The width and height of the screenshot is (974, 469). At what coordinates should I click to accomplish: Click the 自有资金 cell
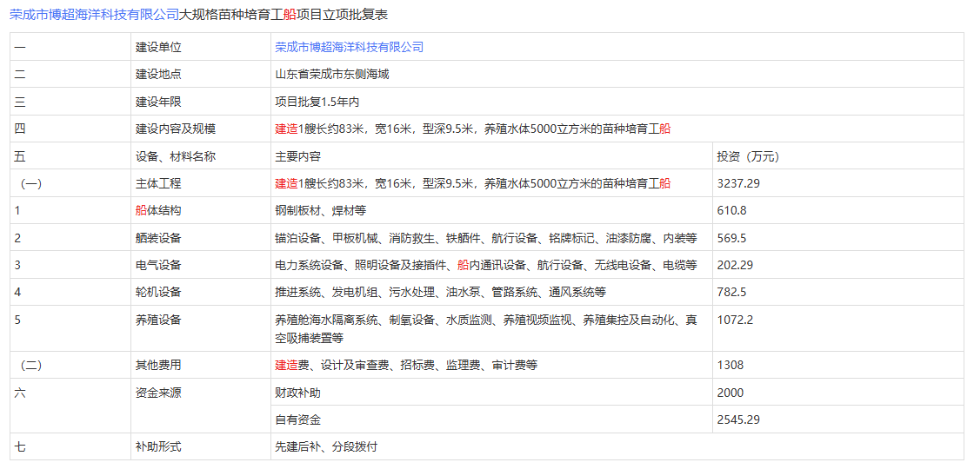(x=491, y=420)
